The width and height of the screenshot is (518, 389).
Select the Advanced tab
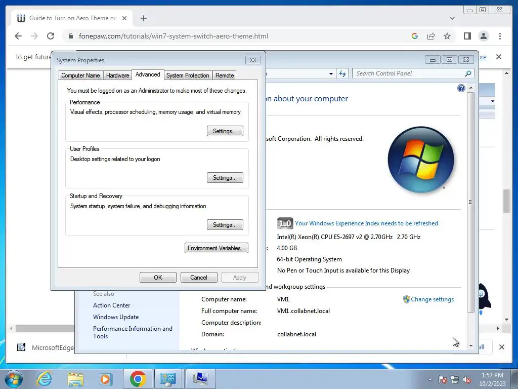tap(148, 75)
